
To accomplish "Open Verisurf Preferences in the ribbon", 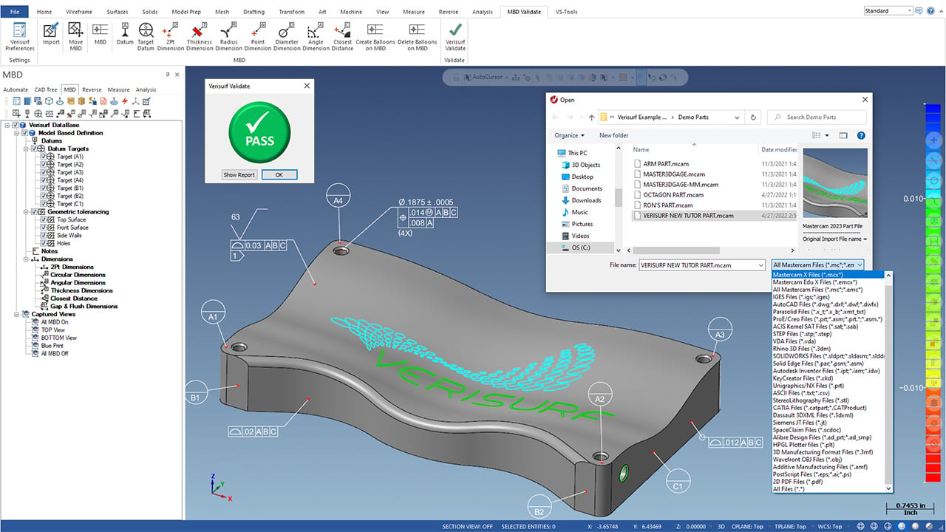I will 20,36.
